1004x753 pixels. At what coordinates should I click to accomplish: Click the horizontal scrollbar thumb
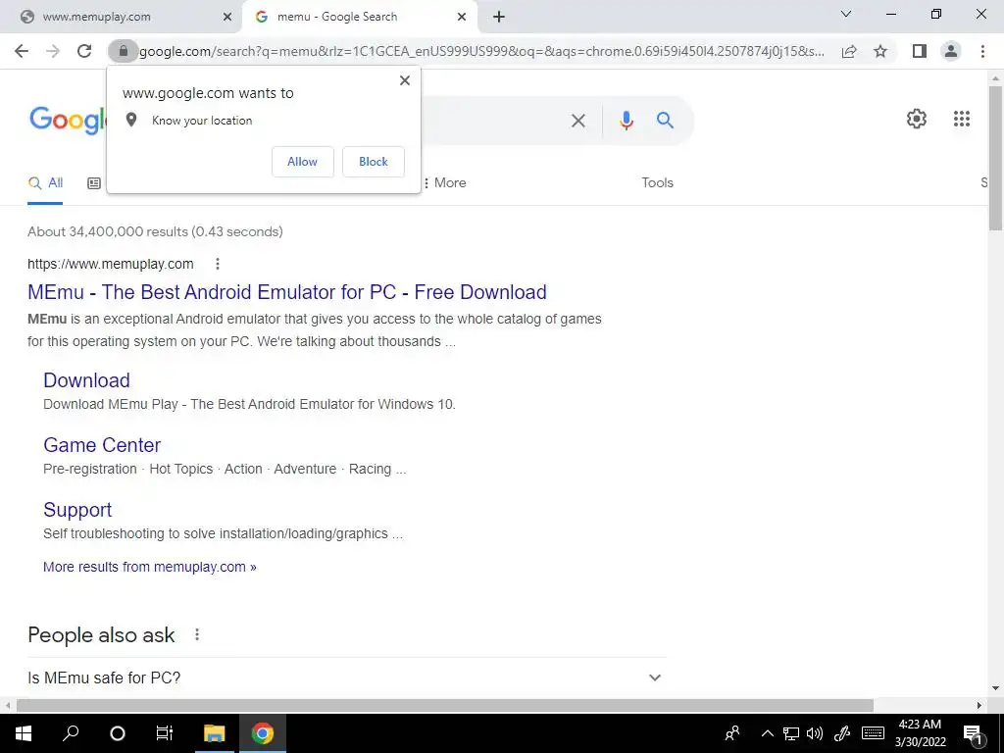coord(445,705)
